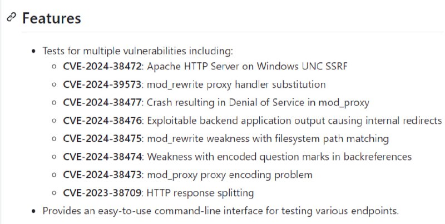Viewport: 445px width, 224px height.
Task: Click the CVE-2024-39573 bold label
Action: [x=102, y=84]
